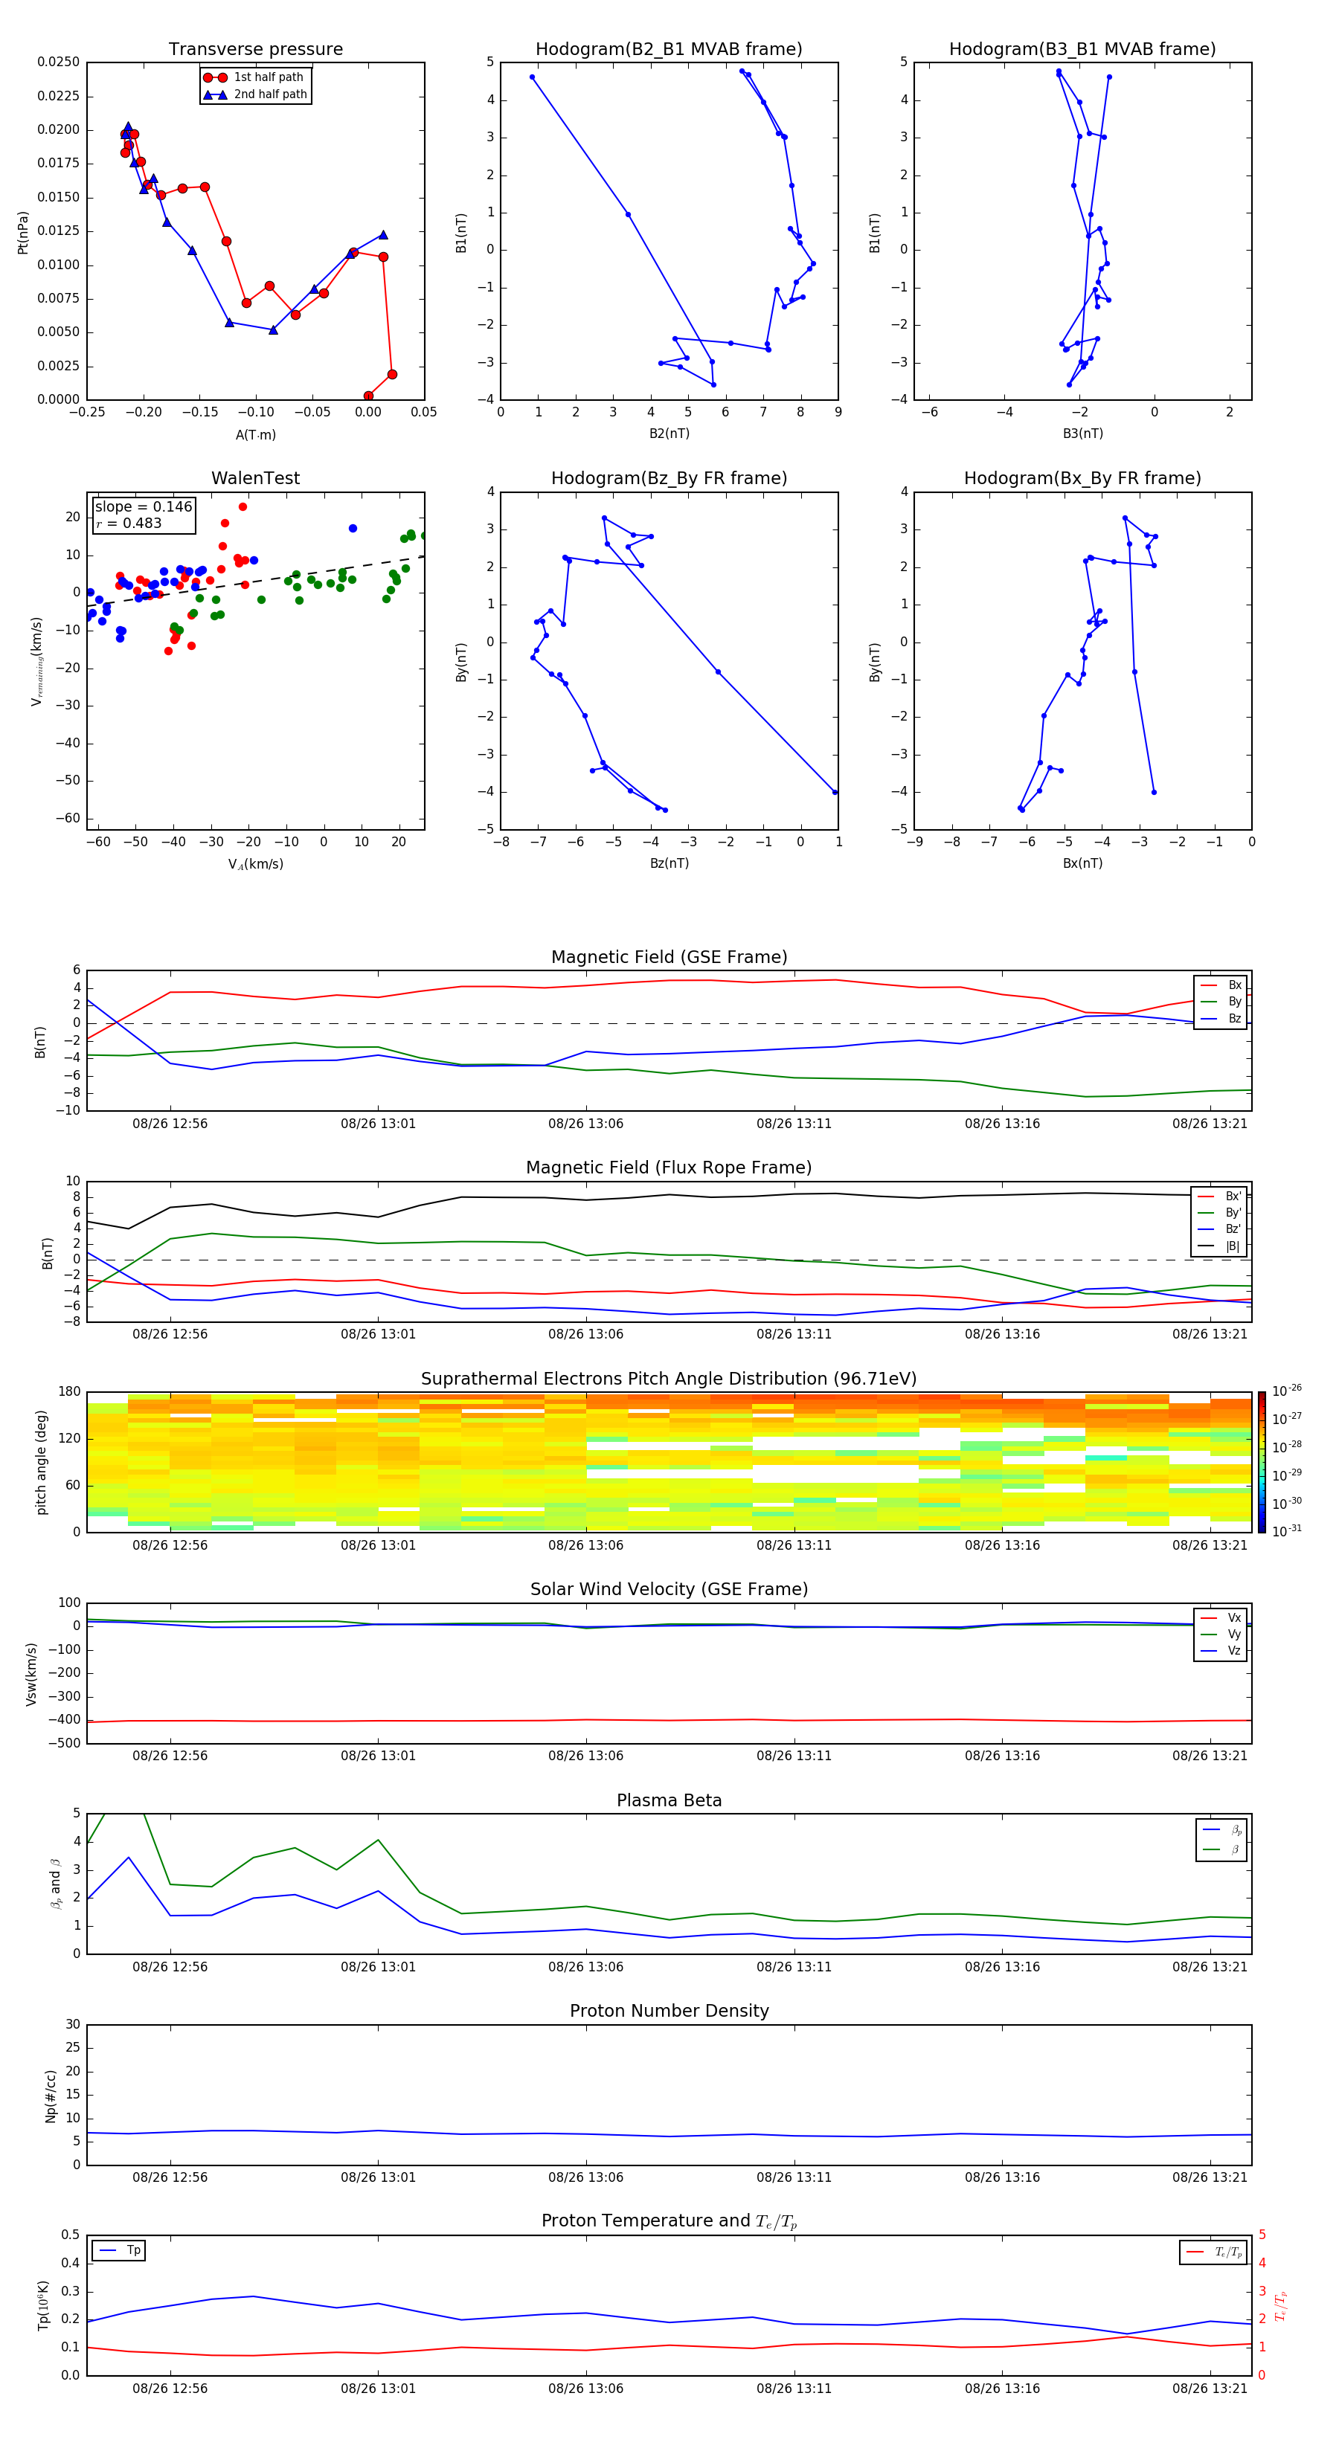Select the By entry in the GSE legend
The width and height of the screenshot is (1339, 2454).
point(1221,1001)
